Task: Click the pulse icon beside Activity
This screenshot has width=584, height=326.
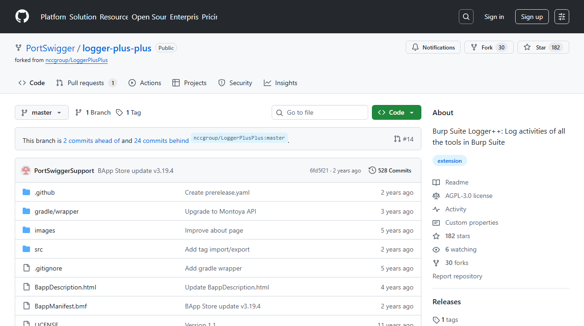Action: (x=436, y=209)
